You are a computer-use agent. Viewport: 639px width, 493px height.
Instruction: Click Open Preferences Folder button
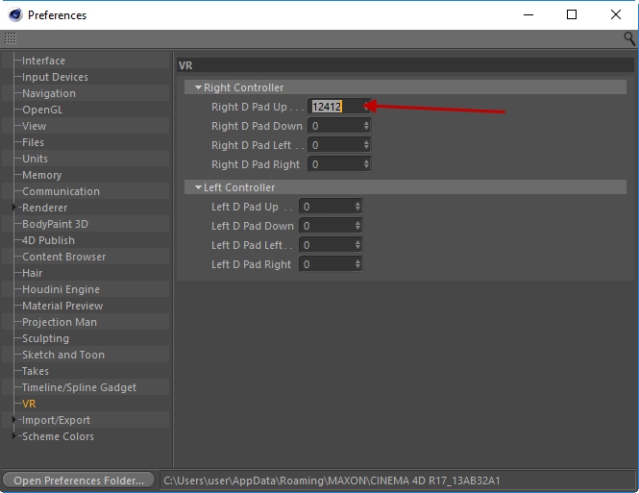(x=79, y=481)
